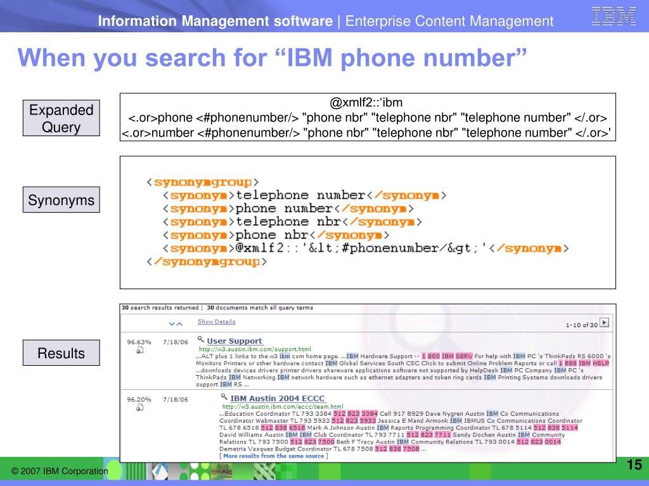649x486 pixels.
Task: Click the 1-10 of 30 page indicator
Action: click(582, 325)
